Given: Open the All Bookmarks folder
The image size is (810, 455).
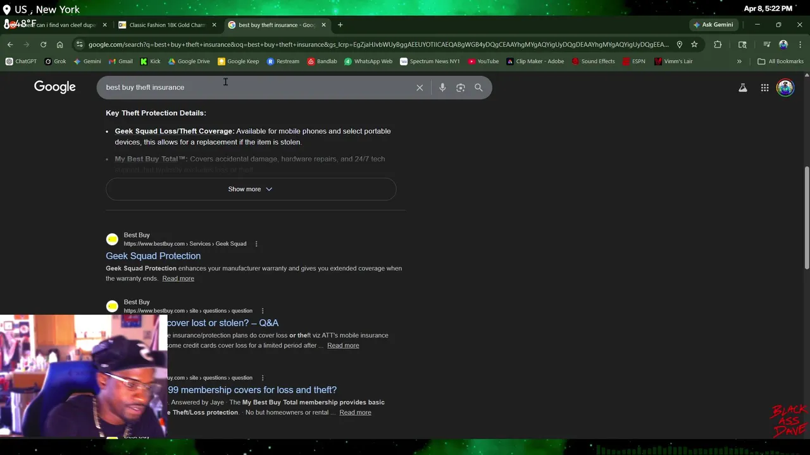Looking at the screenshot, I should [780, 61].
